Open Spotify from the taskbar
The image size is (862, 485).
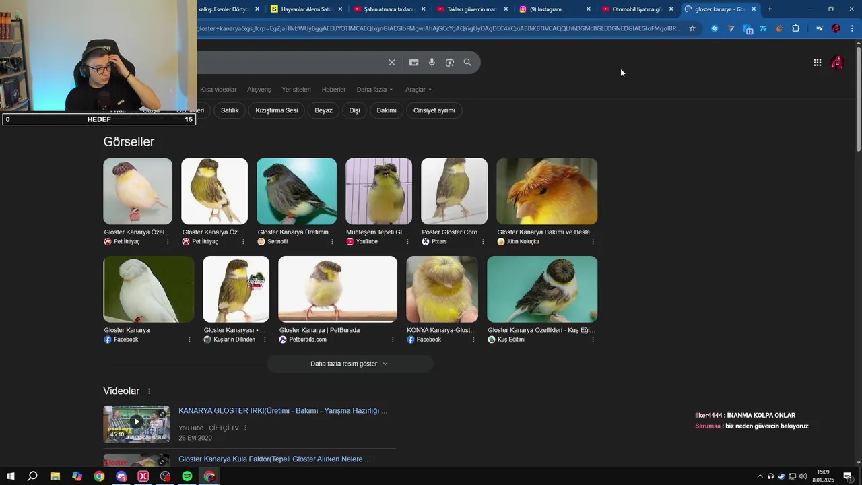(187, 476)
